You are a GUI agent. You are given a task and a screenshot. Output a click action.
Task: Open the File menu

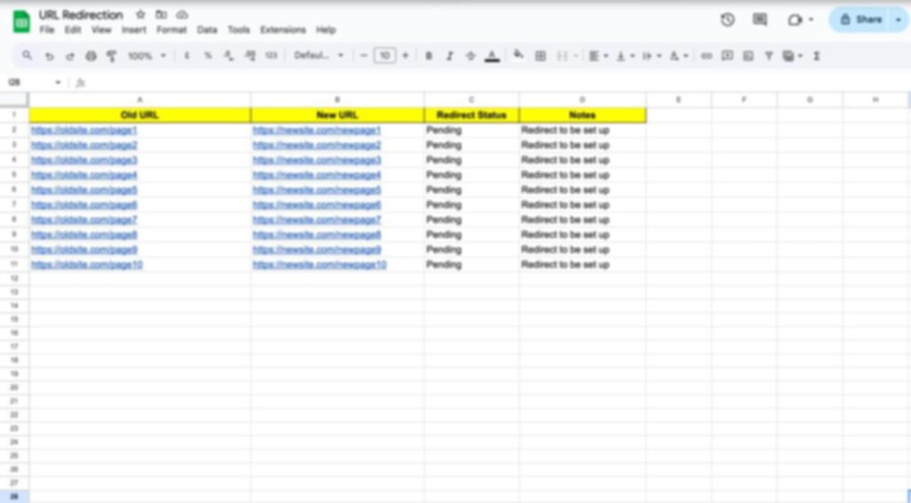[x=46, y=29]
